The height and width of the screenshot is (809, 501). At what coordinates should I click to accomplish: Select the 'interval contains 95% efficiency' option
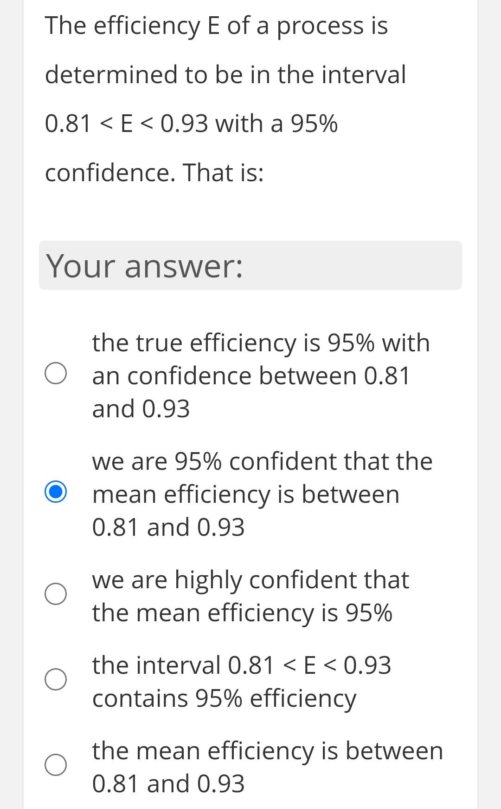[56, 680]
